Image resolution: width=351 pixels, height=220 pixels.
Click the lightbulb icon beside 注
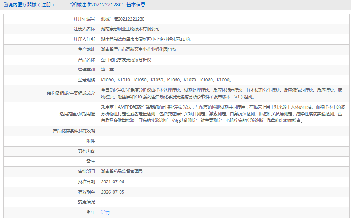click(88, 212)
